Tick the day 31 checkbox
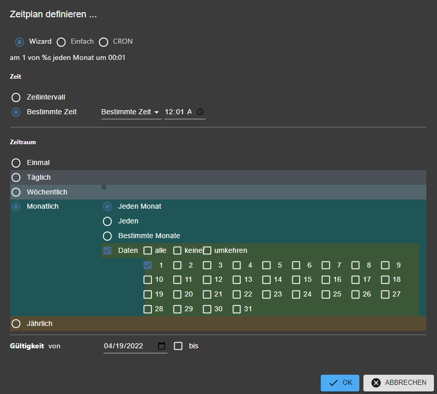Viewport: 437px width, 394px height. coord(237,309)
